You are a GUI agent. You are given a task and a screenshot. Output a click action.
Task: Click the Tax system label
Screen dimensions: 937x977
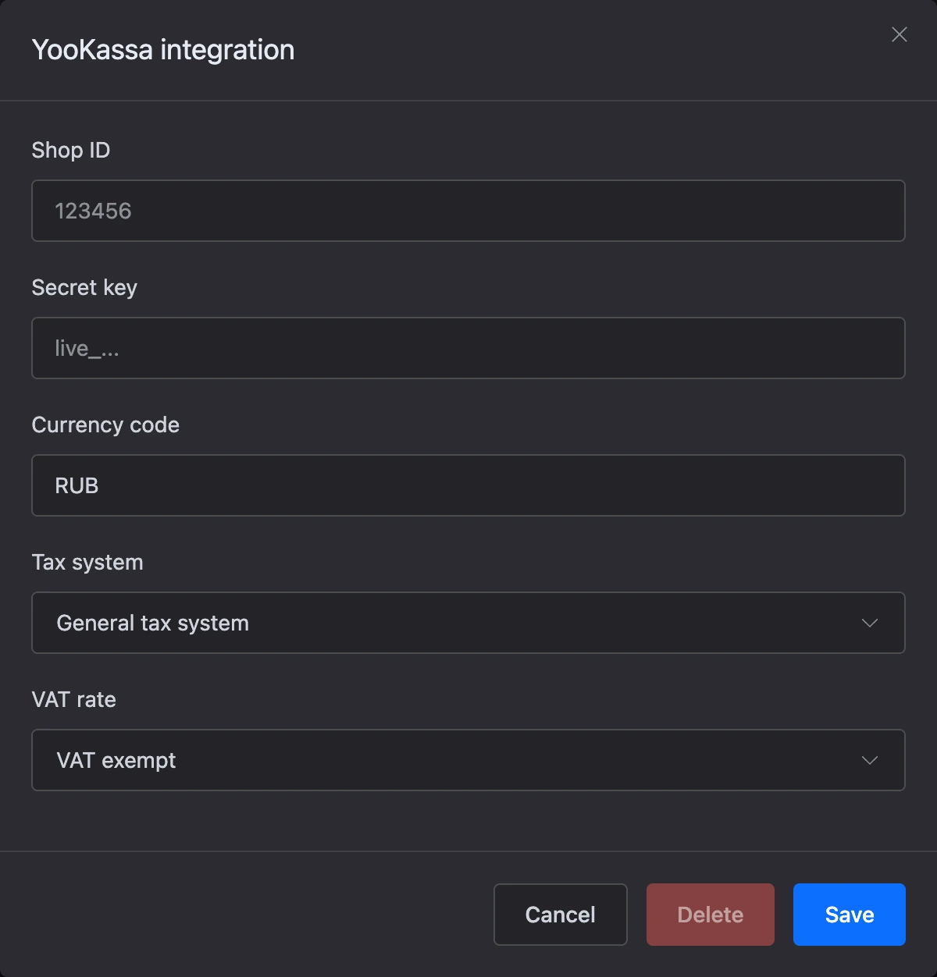click(87, 562)
